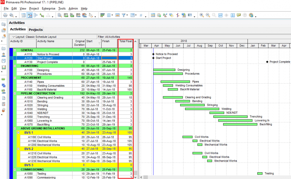The width and height of the screenshot is (291, 179).
Task: Switch to the Projects tab
Action: (x=36, y=29)
